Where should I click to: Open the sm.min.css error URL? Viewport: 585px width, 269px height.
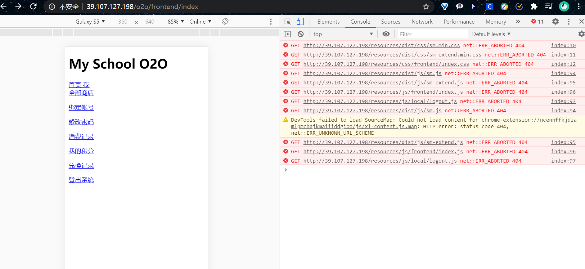(381, 45)
